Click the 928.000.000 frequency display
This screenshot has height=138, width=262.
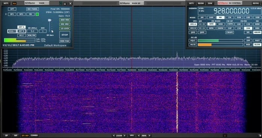(x=231, y=11)
